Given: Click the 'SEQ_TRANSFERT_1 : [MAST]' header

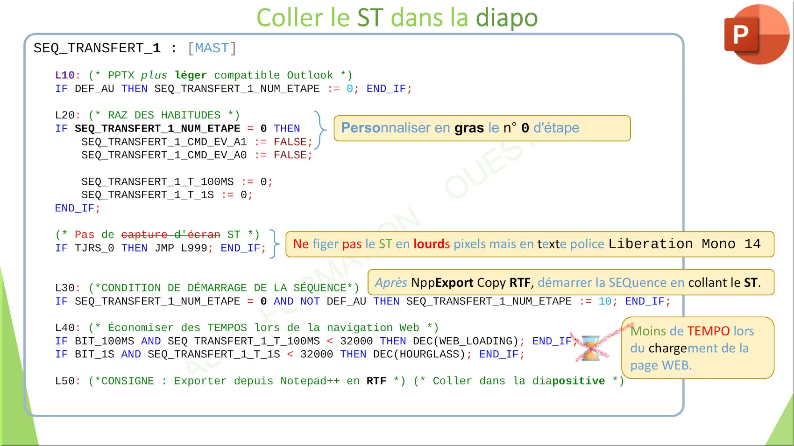Looking at the screenshot, I should coord(135,48).
